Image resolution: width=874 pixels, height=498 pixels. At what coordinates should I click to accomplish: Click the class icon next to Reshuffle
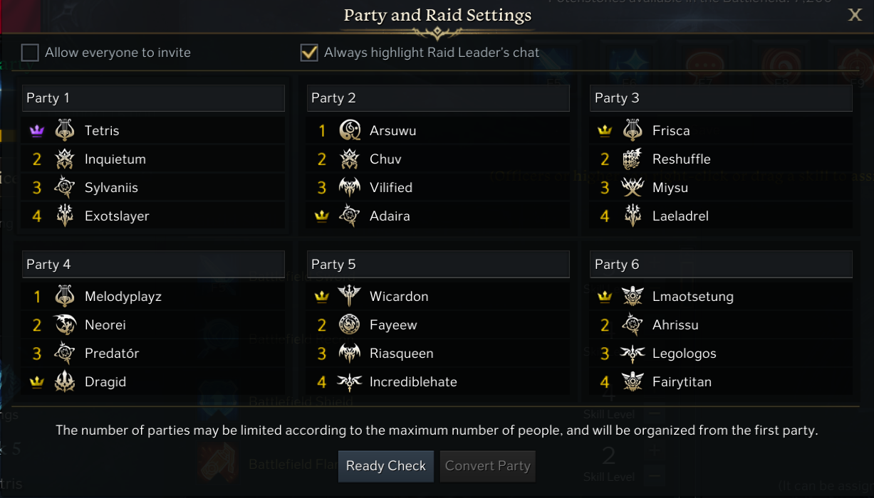(633, 159)
